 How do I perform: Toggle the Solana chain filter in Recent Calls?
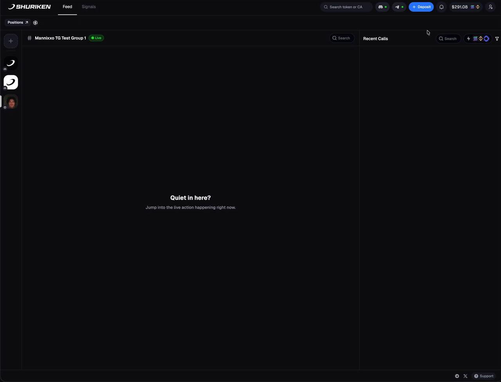coord(475,38)
